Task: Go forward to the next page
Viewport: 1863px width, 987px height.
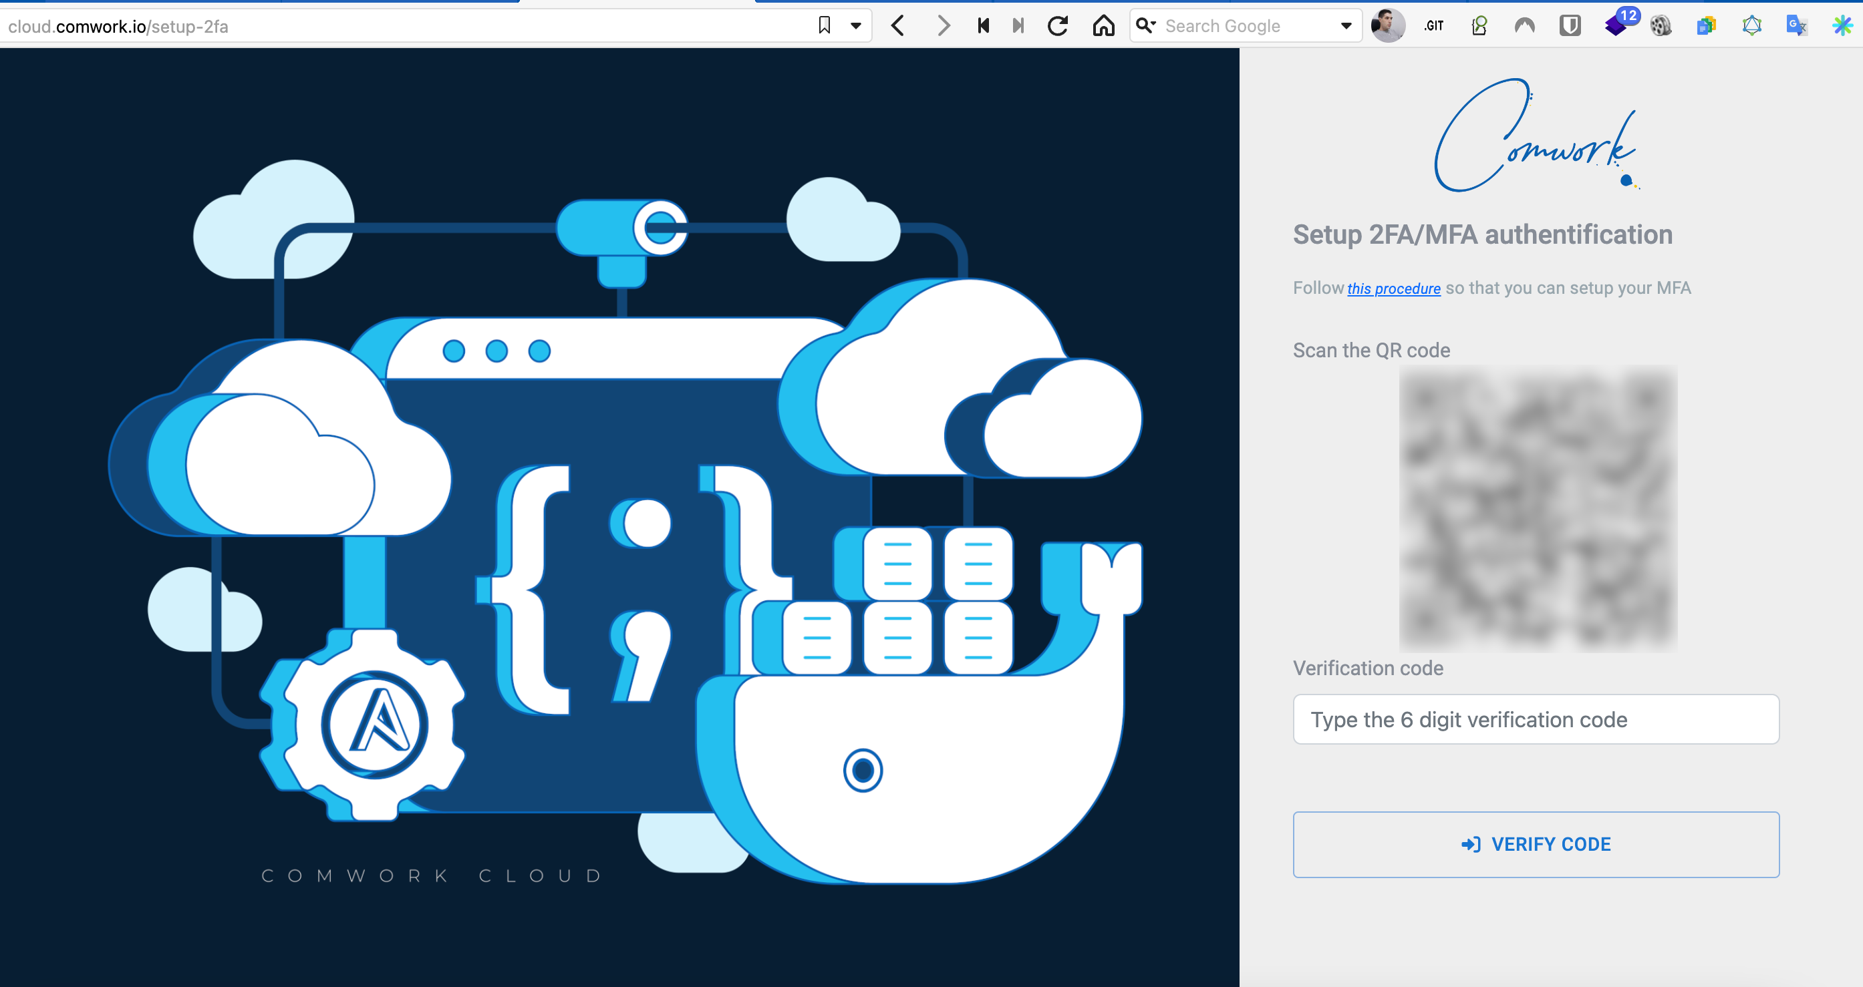Action: tap(942, 26)
